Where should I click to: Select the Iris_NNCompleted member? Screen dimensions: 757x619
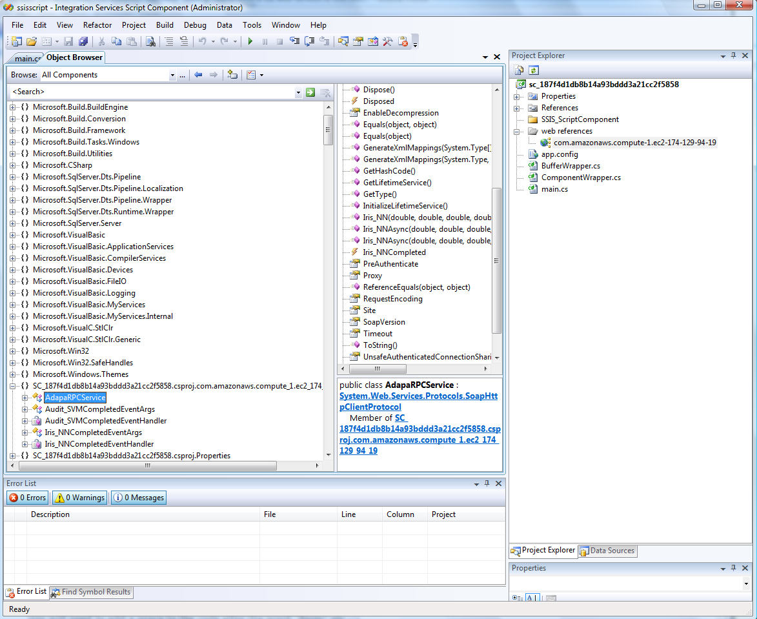(x=394, y=252)
